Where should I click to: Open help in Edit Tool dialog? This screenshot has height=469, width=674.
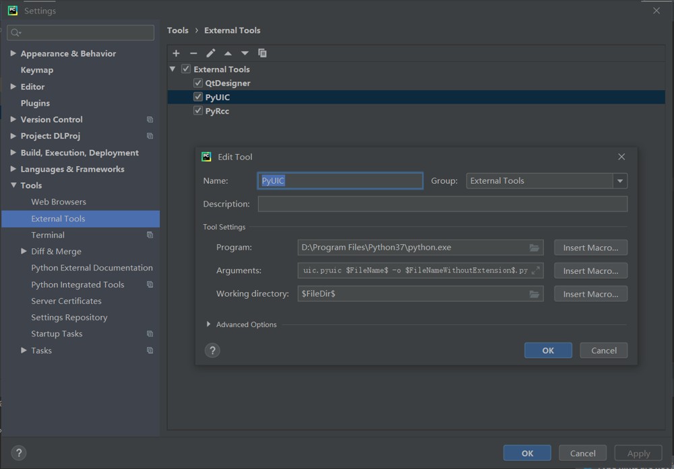[x=212, y=351]
